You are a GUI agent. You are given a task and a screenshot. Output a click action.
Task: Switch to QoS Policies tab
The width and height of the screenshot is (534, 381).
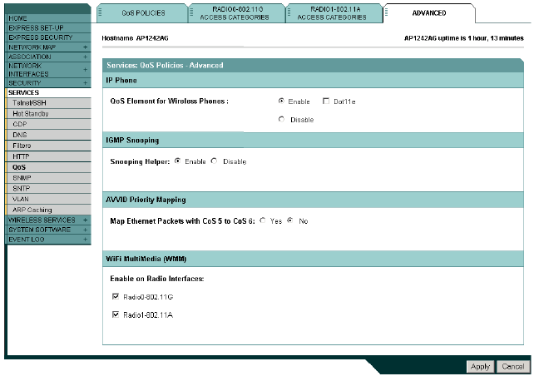(143, 13)
